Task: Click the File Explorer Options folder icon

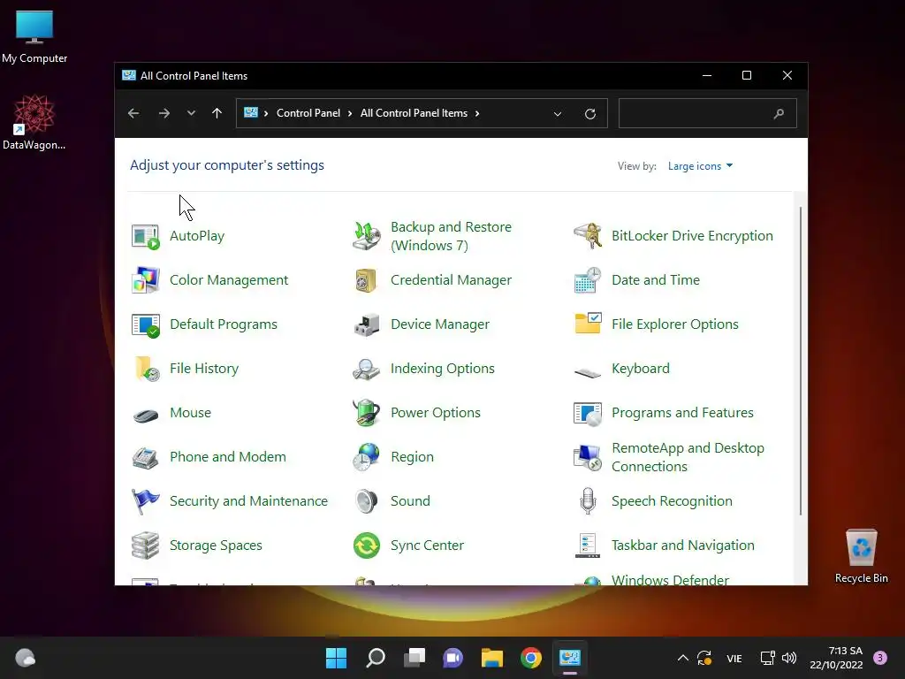Action: [588, 324]
